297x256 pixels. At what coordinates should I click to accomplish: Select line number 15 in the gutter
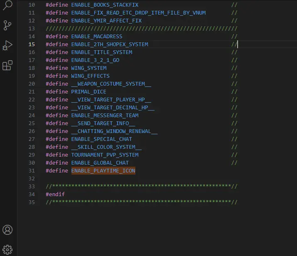click(32, 44)
